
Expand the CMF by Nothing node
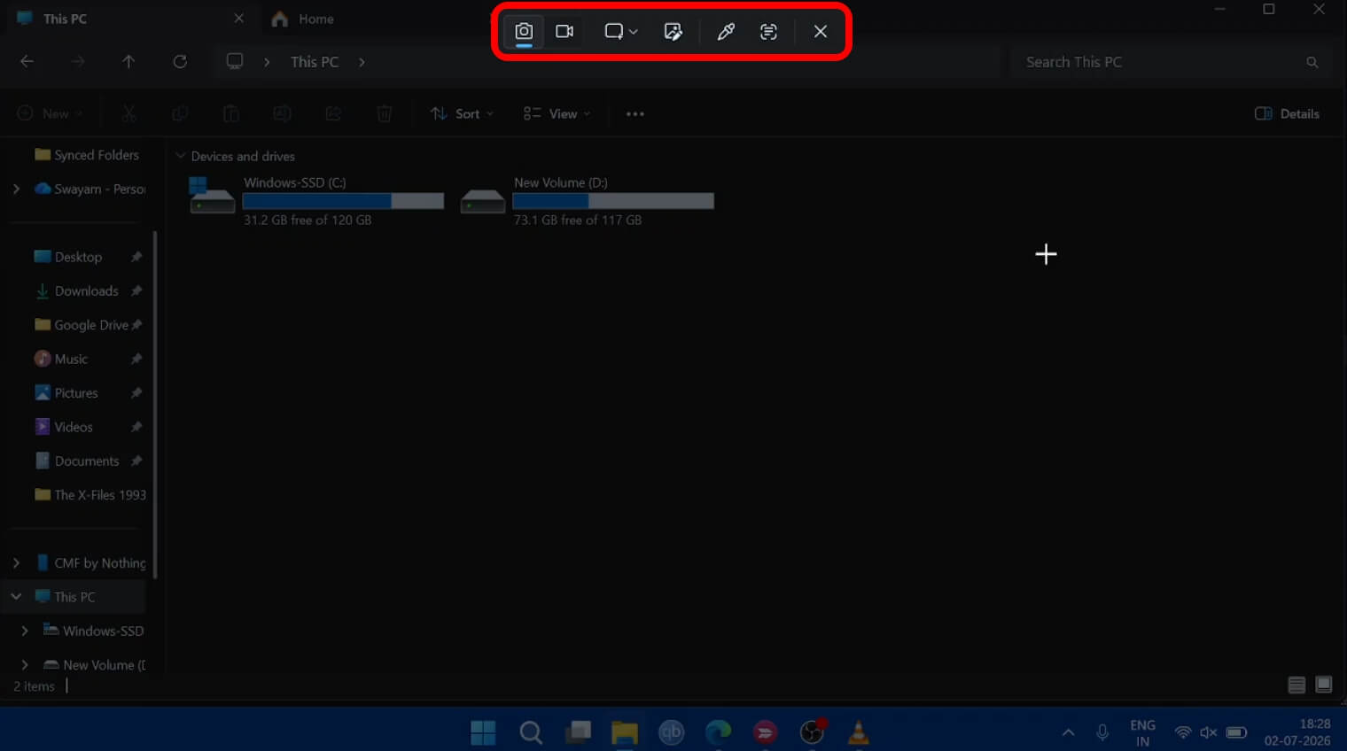pos(16,562)
